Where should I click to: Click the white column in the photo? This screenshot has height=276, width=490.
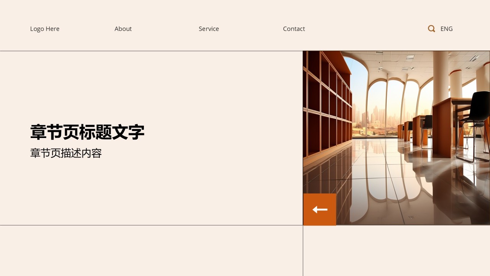441,77
